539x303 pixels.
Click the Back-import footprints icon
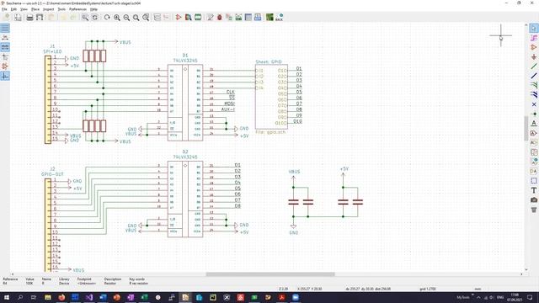pos(279,17)
